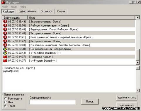
Task: Switch to the Опции tab
Action: point(61,11)
